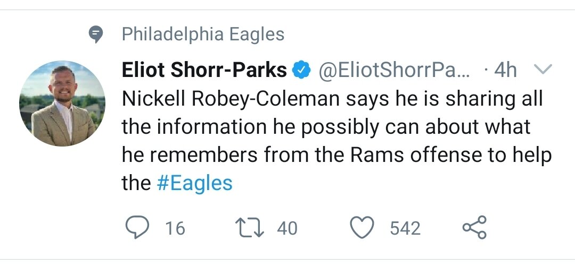Click the topic speech-bubble icon above the tweet
The width and height of the screenshot is (575, 275).
pyautogui.click(x=95, y=35)
